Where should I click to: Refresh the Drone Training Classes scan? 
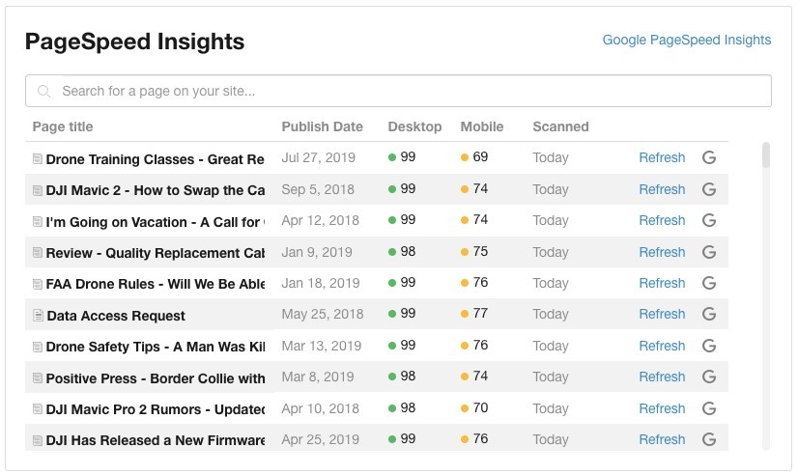662,157
